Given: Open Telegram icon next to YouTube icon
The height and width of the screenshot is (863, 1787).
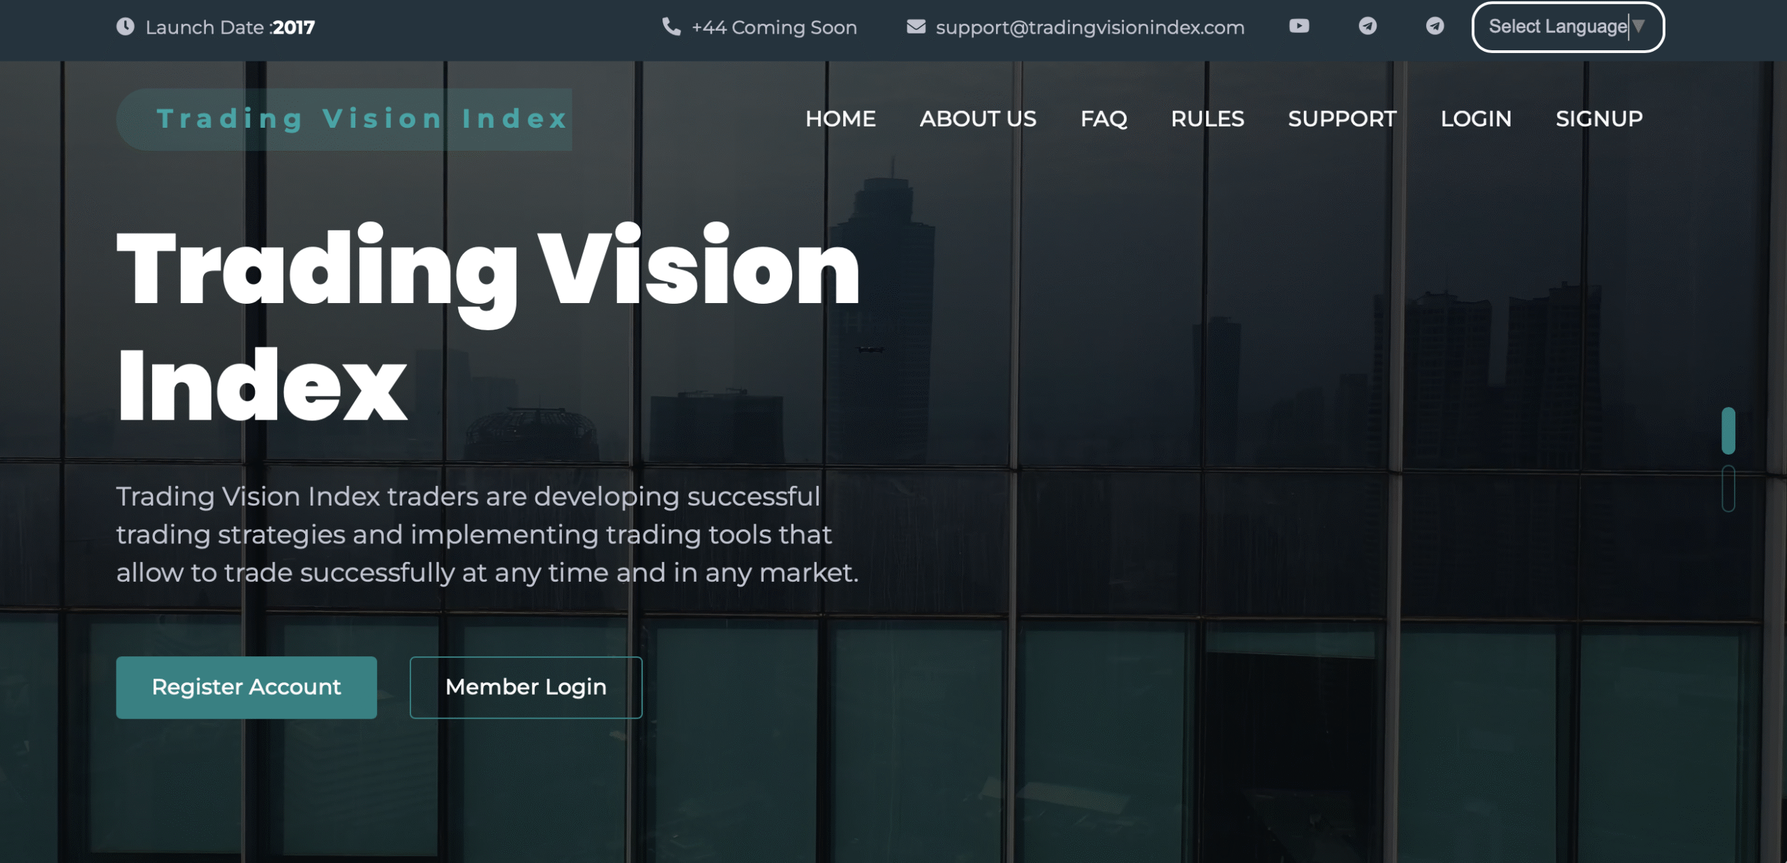Looking at the screenshot, I should click(x=1367, y=27).
